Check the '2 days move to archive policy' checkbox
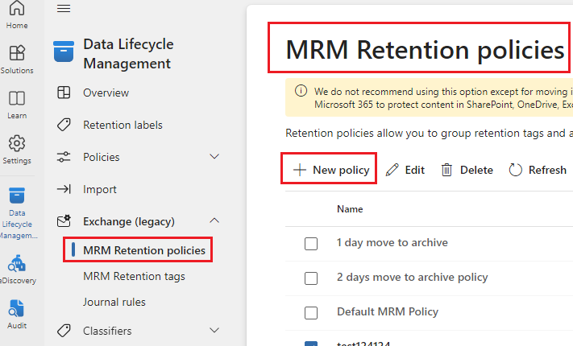Image resolution: width=573 pixels, height=346 pixels. point(311,278)
